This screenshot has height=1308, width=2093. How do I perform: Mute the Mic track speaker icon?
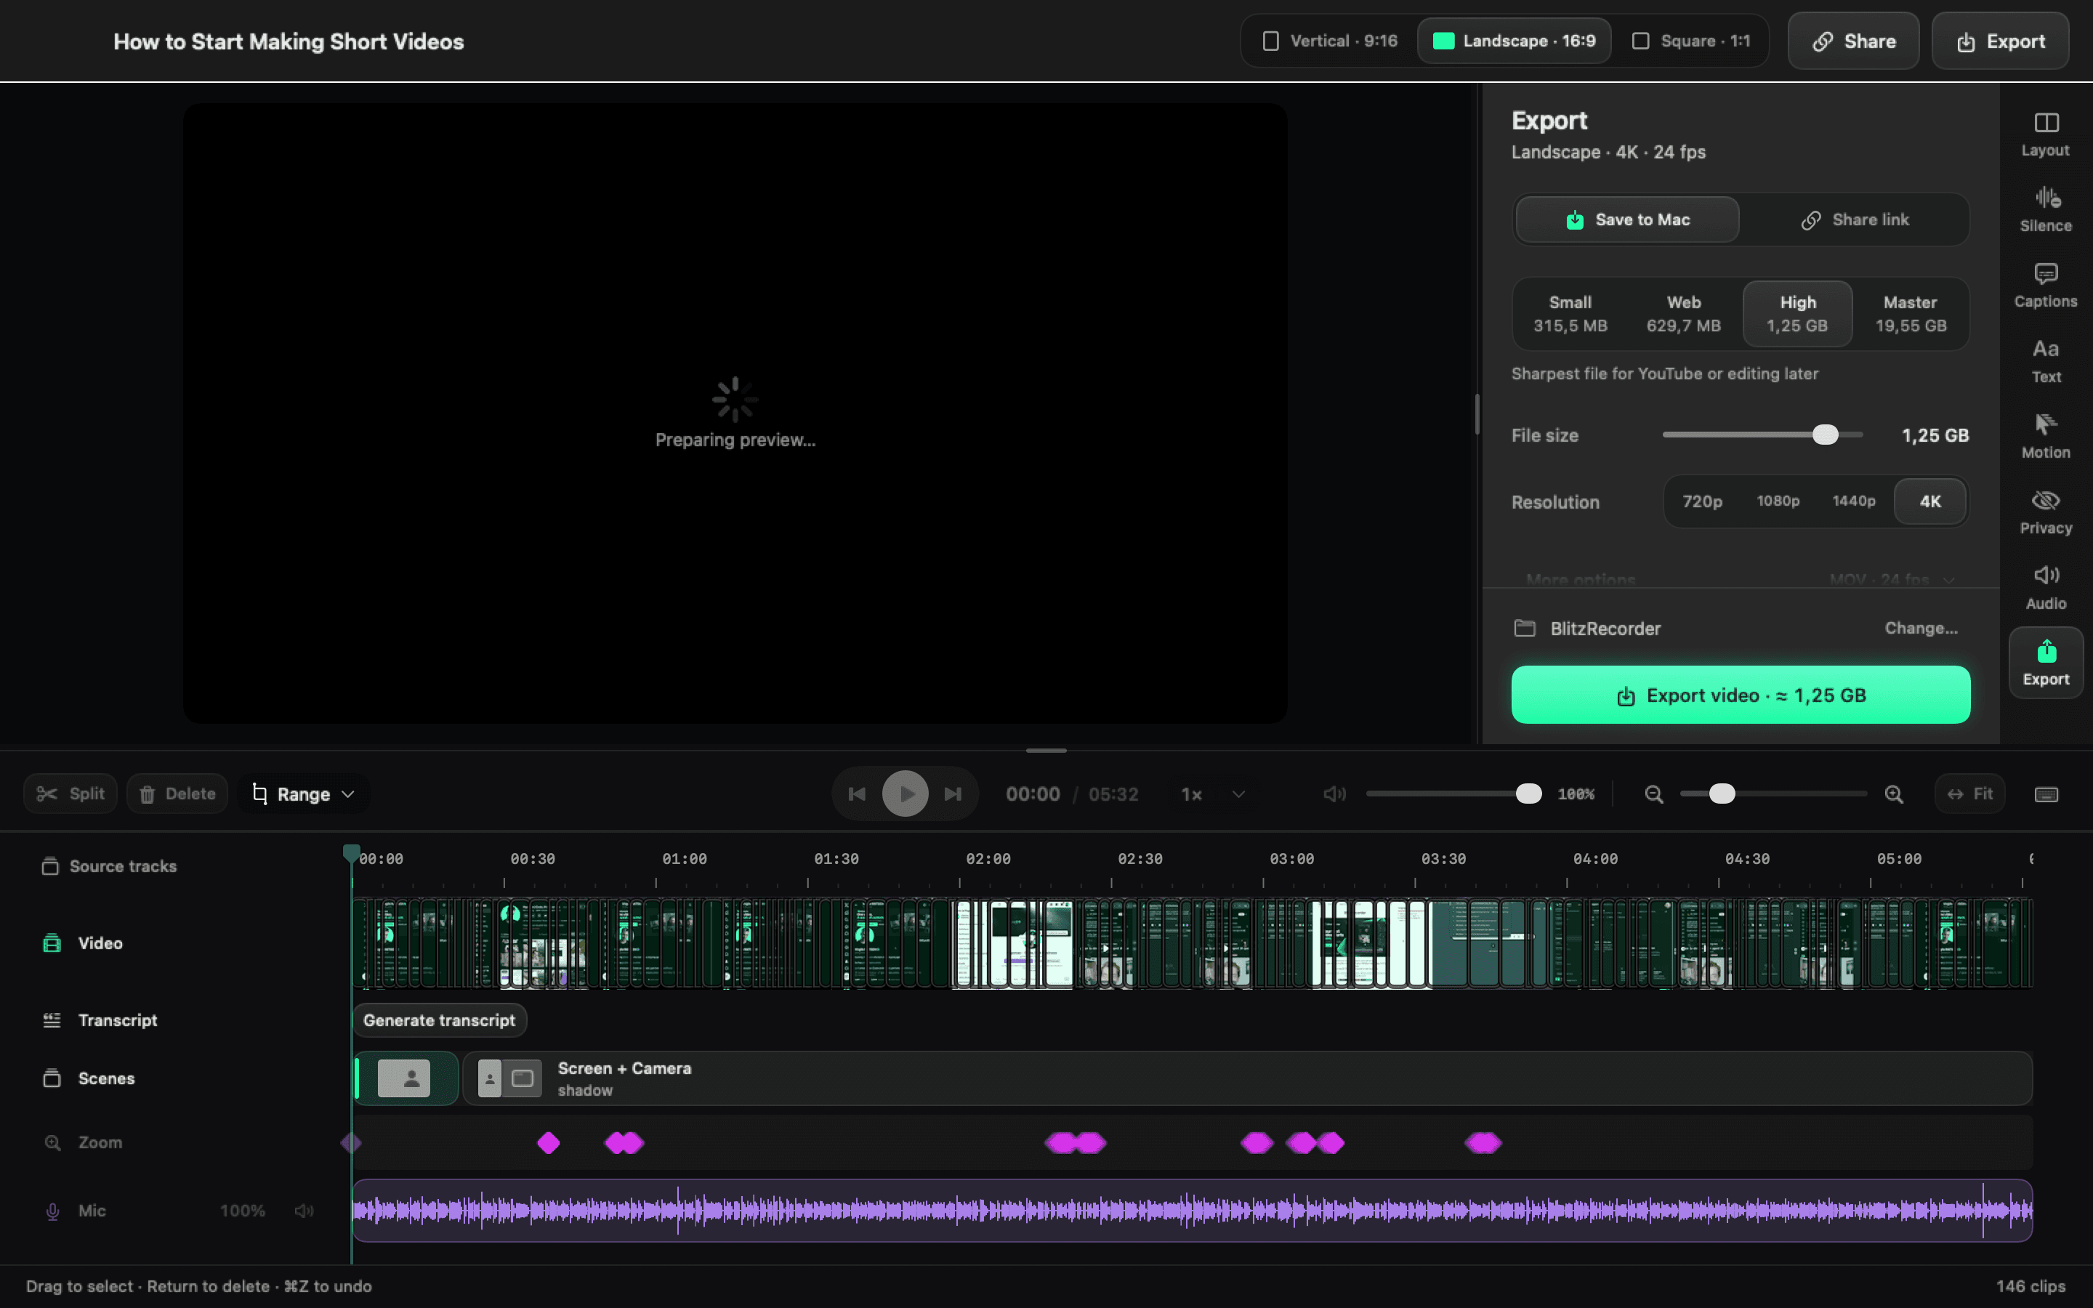[x=304, y=1210]
